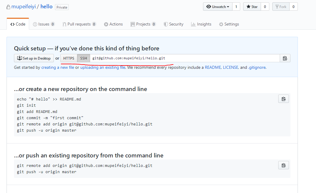Open the stargazers count
Image resolution: width=316 pixels, height=193 pixels.
click(x=265, y=7)
